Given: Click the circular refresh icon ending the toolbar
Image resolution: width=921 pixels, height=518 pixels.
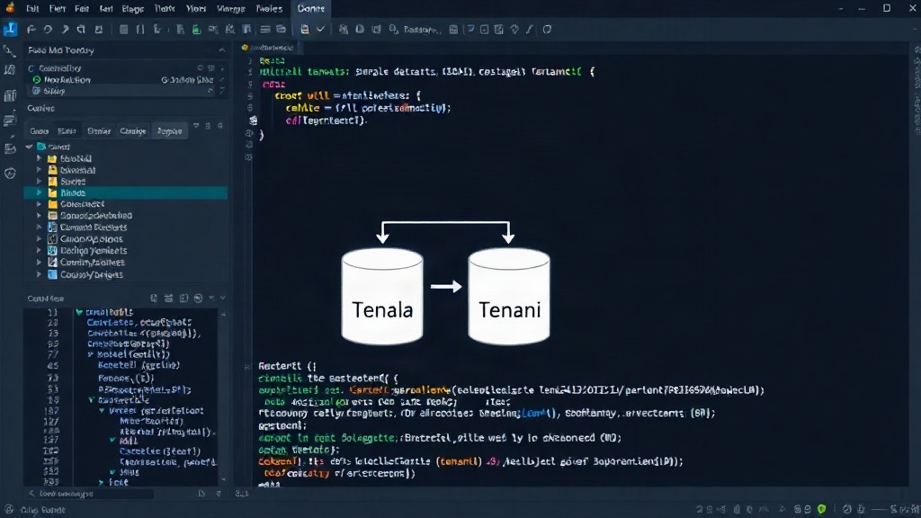Looking at the screenshot, I should coord(547,29).
